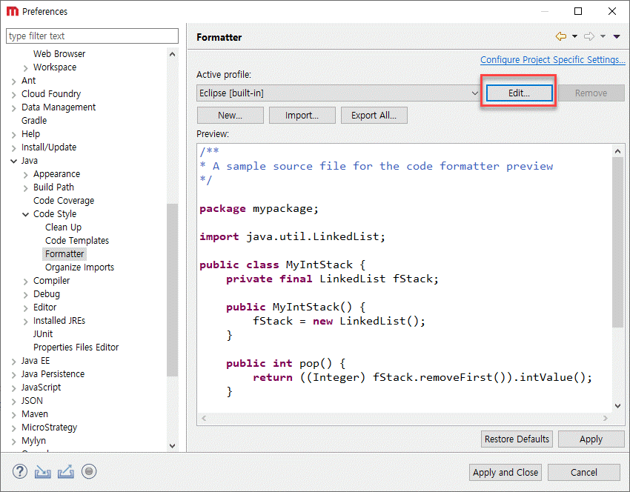Click the export preferences icon
This screenshot has width=630, height=492.
66,471
